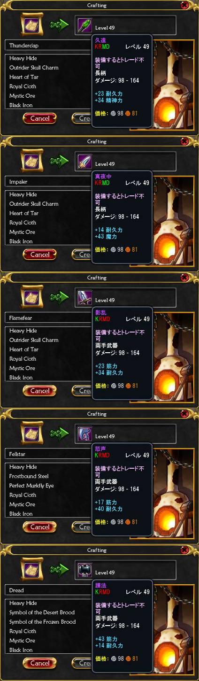Viewport: 199px width, 681px height.
Task: Close the Flamefear crafting window
Action: point(184,278)
